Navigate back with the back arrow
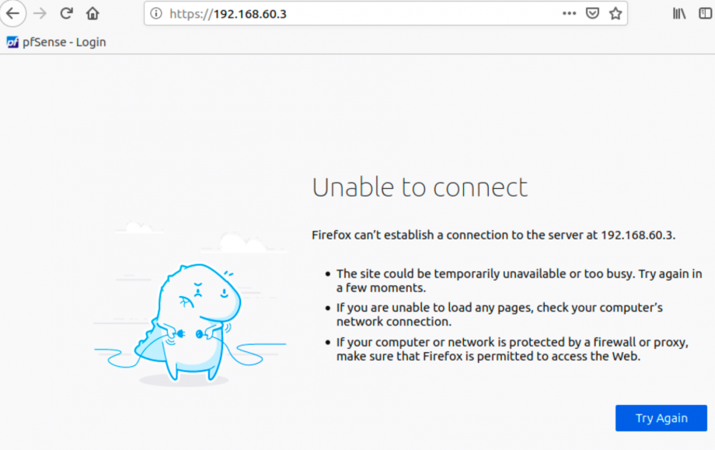The image size is (715, 450). click(x=13, y=13)
